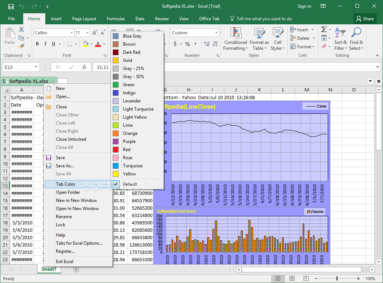Apply Underline formatting
The height and width of the screenshot is (283, 383).
53,44
